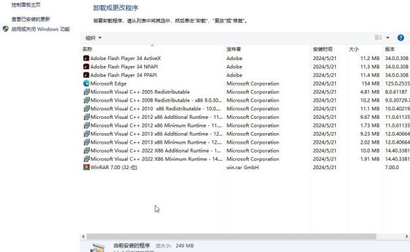The width and height of the screenshot is (410, 252).
Task: Select Microsoft Visual C++ 2005 Redistributable name
Action: 140,92
